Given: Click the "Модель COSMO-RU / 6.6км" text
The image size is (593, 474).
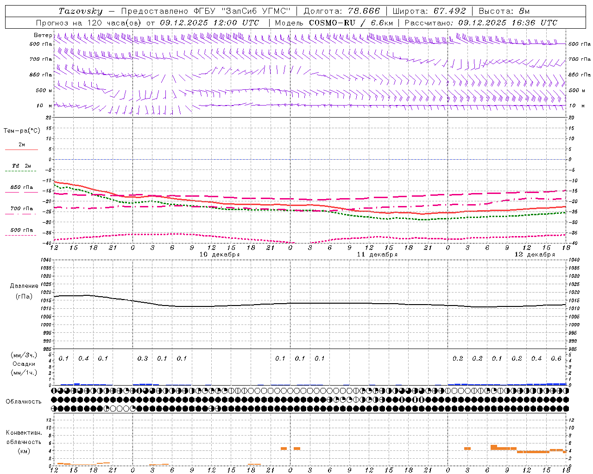Looking at the screenshot, I should pos(334,23).
